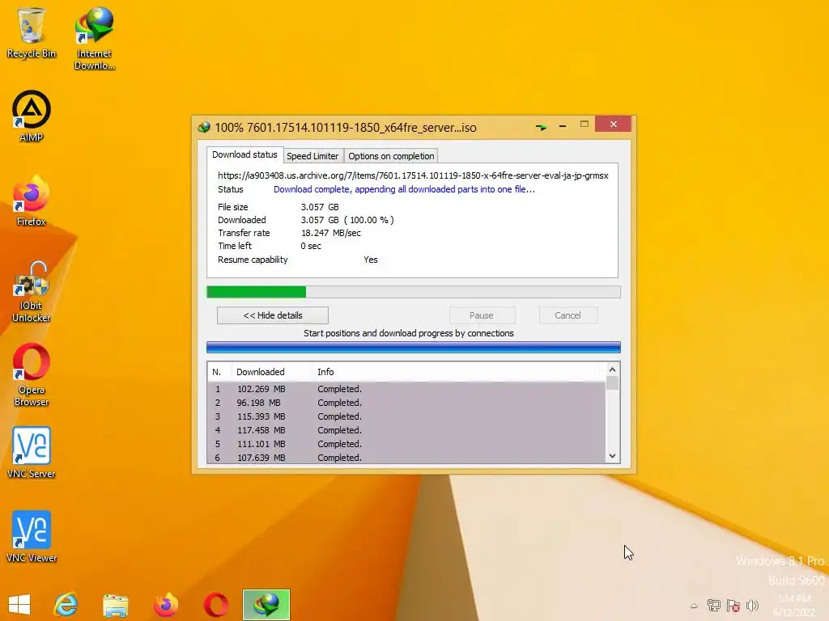The image size is (829, 621).
Task: Click the '0 sec' time left value
Action: (x=311, y=246)
